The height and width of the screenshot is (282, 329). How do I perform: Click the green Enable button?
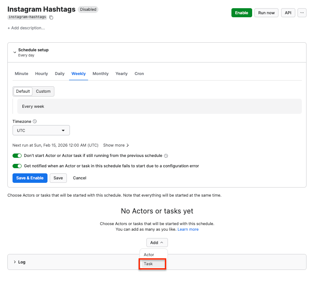coord(241,13)
